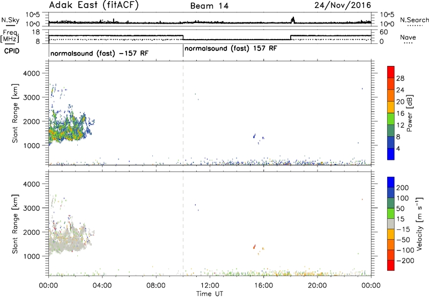Image resolution: width=429 pixels, height=297 pixels.
Task: Click the 'N.Sky' legend label
Action: pyautogui.click(x=10, y=20)
